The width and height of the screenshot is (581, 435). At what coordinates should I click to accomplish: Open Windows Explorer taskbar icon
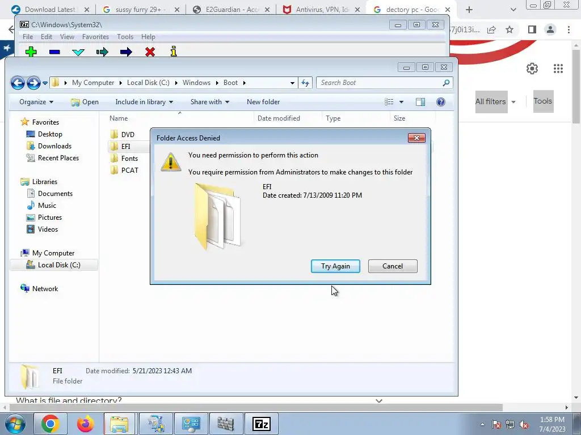[x=119, y=424]
